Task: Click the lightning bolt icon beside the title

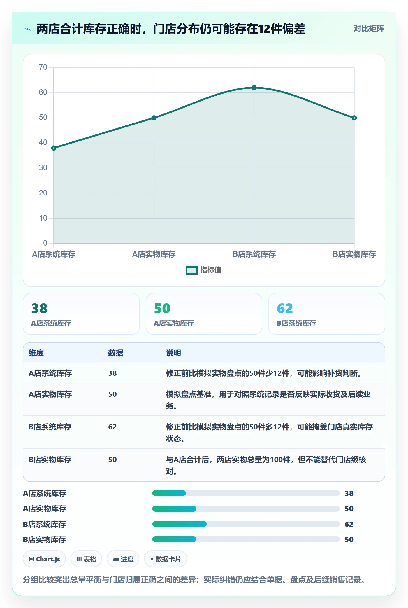Action: (28, 29)
